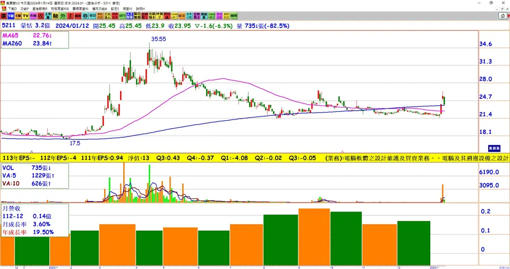Open the orange K線 chart icon

[18, 15]
